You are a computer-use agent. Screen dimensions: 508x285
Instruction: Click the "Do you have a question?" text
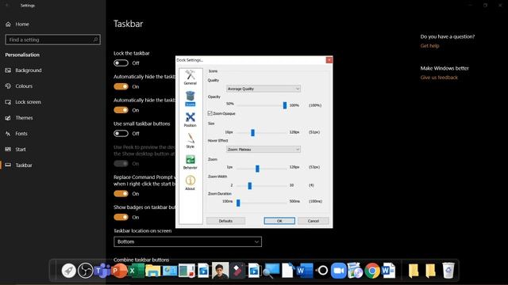[x=448, y=37]
